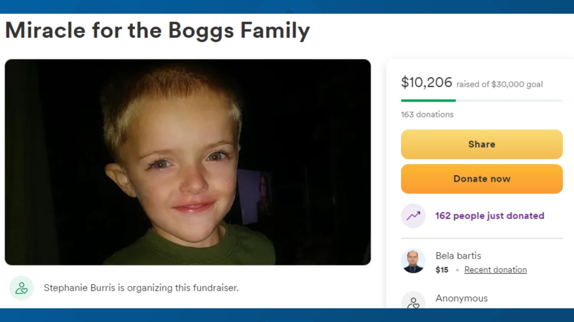Click the $10,206 raised amount
Image resolution: width=574 pixels, height=322 pixels.
point(427,82)
